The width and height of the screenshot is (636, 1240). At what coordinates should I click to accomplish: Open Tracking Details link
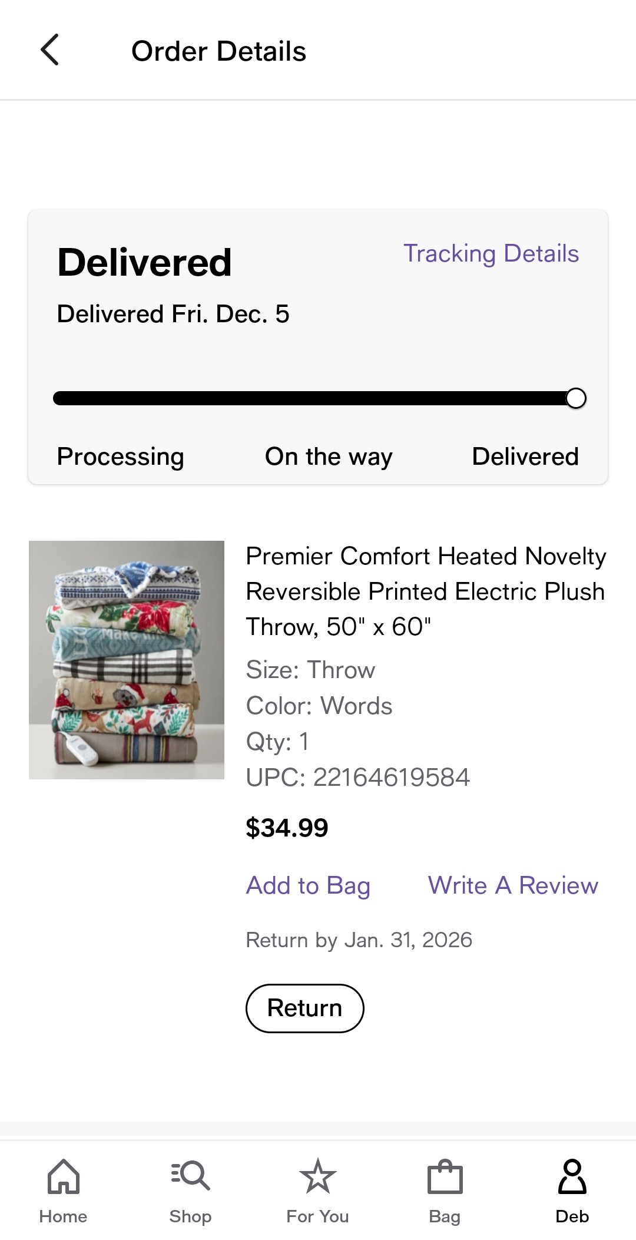491,254
